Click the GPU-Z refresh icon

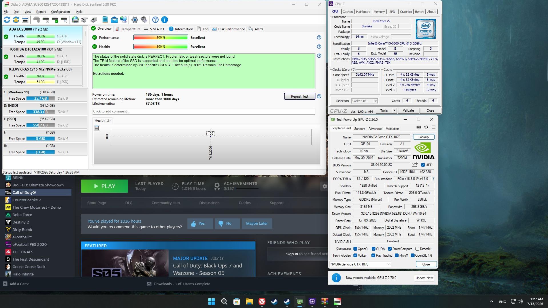[426, 127]
